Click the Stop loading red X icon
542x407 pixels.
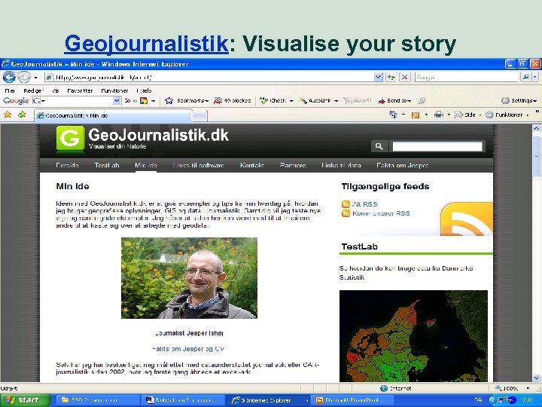405,77
